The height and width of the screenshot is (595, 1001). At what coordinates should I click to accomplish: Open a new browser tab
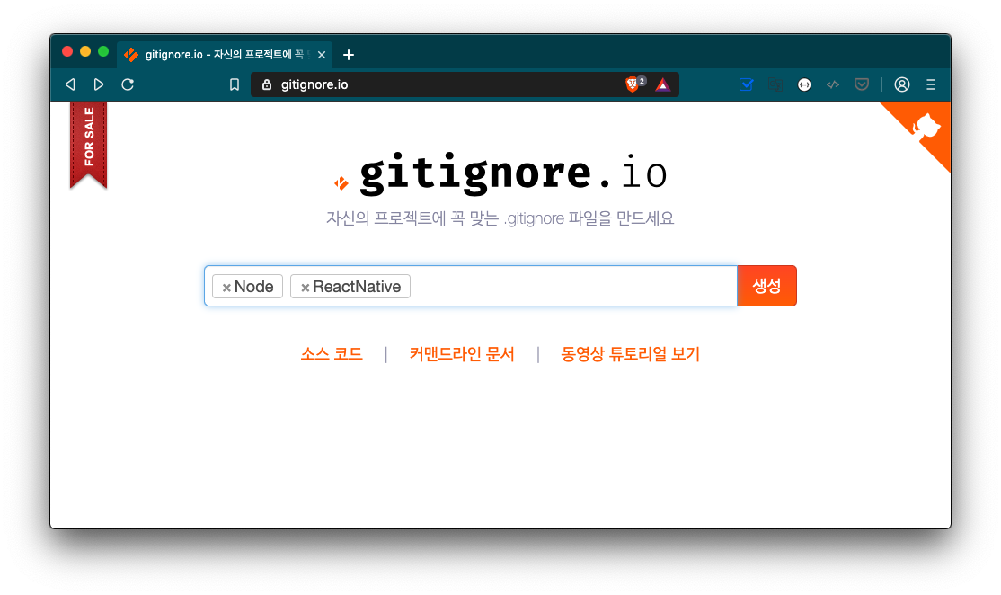click(x=349, y=55)
